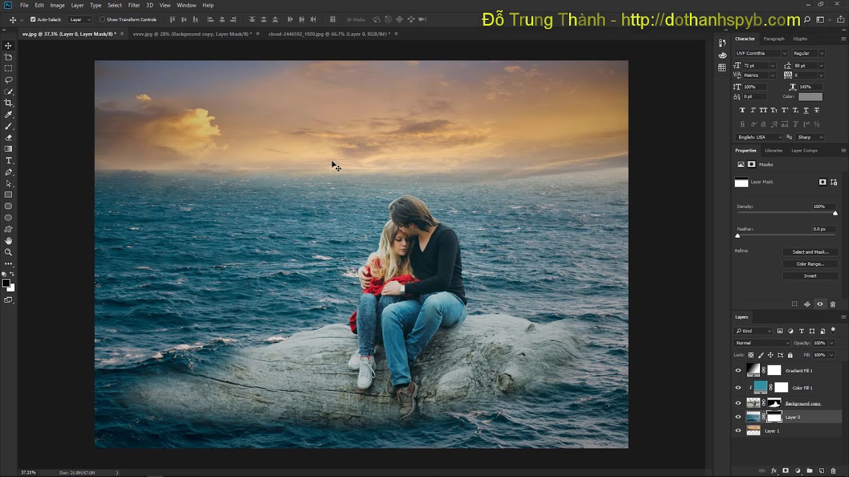Enable Show Transform Controls checkbox
The height and width of the screenshot is (477, 849).
(x=102, y=20)
